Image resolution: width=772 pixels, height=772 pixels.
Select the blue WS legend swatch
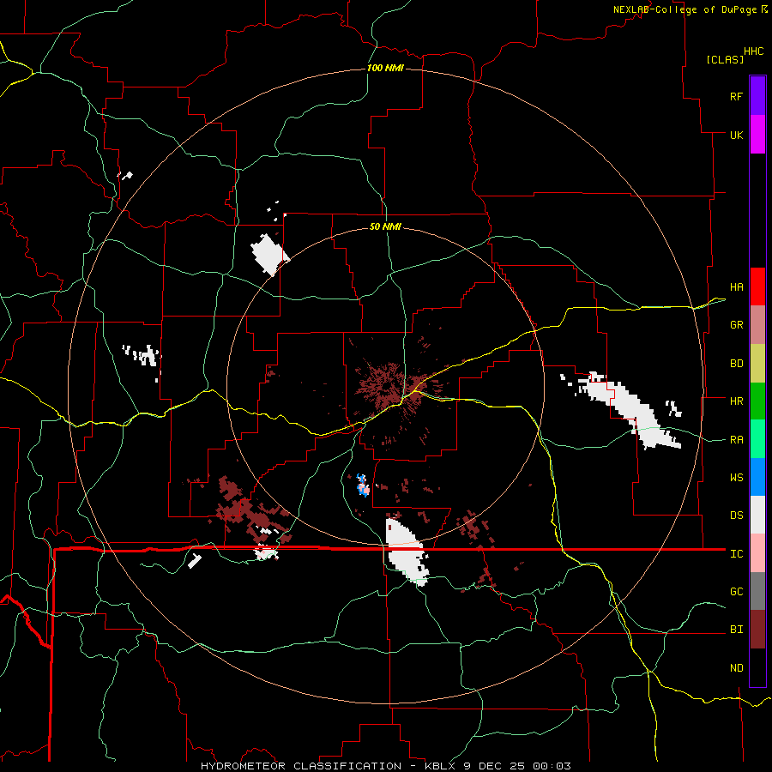pyautogui.click(x=757, y=477)
